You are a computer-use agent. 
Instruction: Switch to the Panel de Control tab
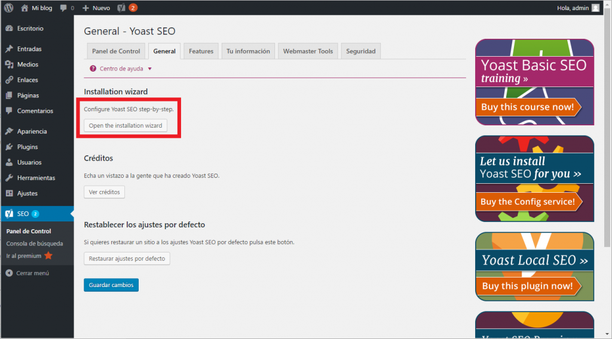point(116,51)
